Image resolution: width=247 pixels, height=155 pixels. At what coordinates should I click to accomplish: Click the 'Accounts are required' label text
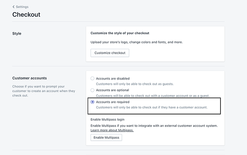pyautogui.click(x=113, y=102)
